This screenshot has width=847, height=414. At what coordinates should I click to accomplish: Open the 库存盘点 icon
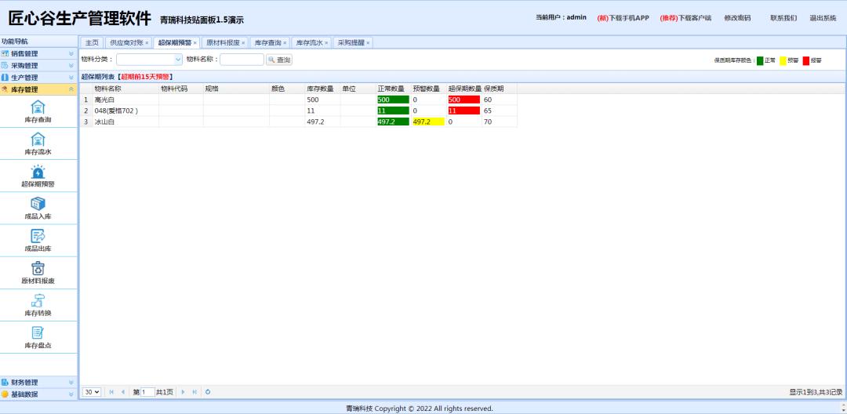coord(38,332)
